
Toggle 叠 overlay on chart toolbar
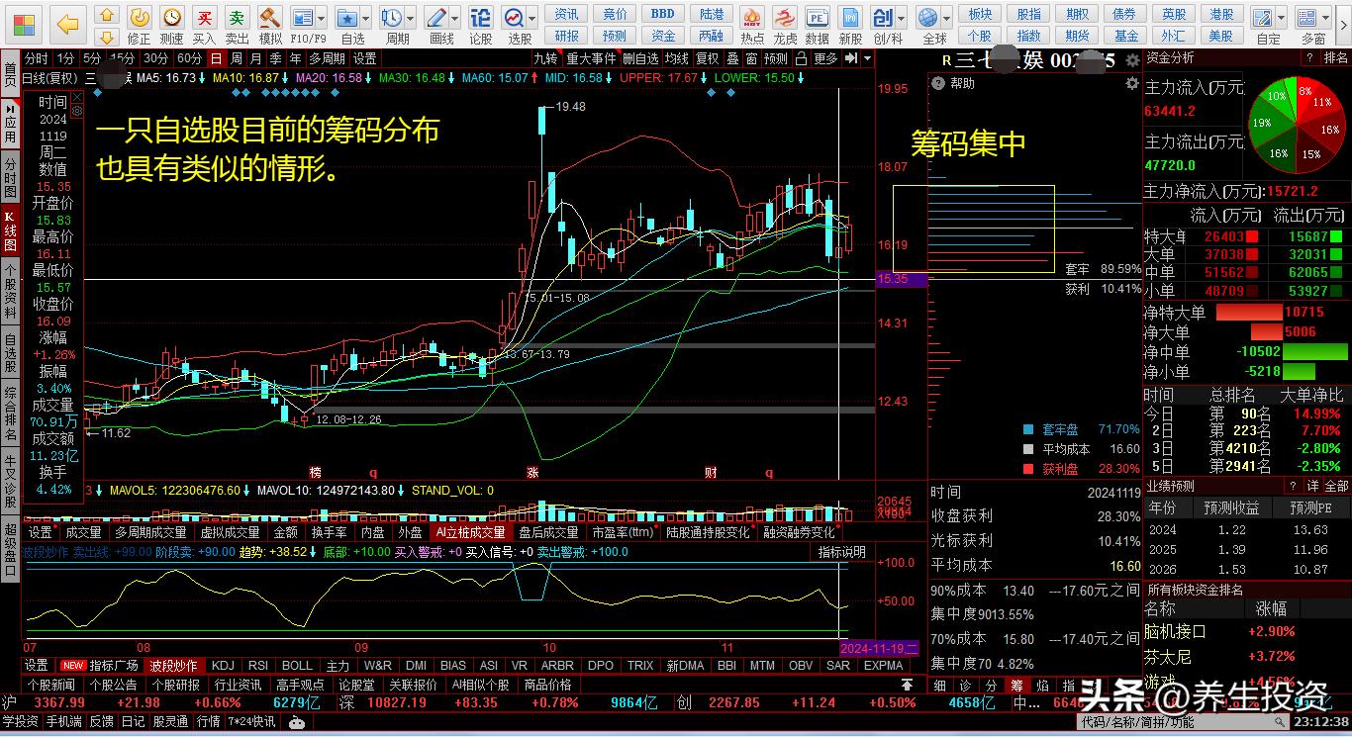(732, 58)
